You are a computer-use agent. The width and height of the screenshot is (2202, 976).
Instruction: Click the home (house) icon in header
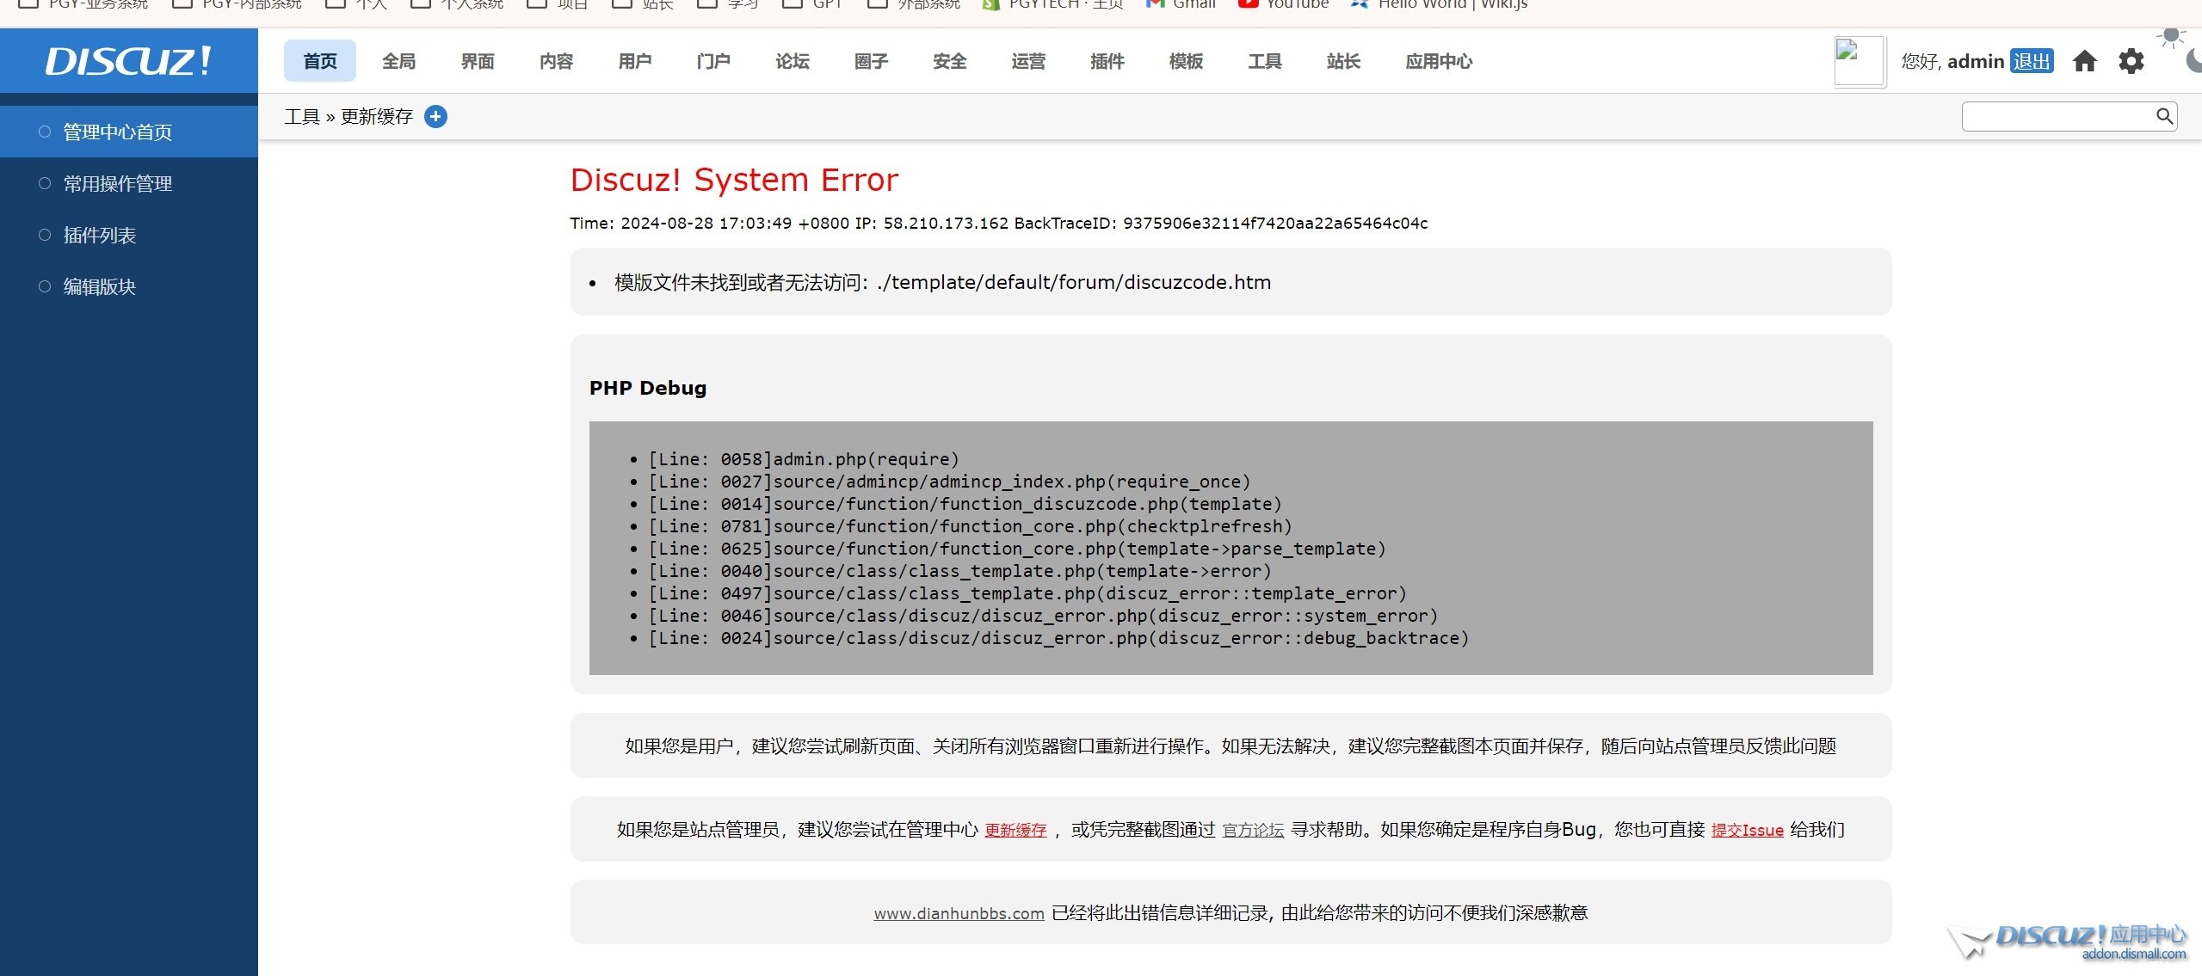(2084, 61)
